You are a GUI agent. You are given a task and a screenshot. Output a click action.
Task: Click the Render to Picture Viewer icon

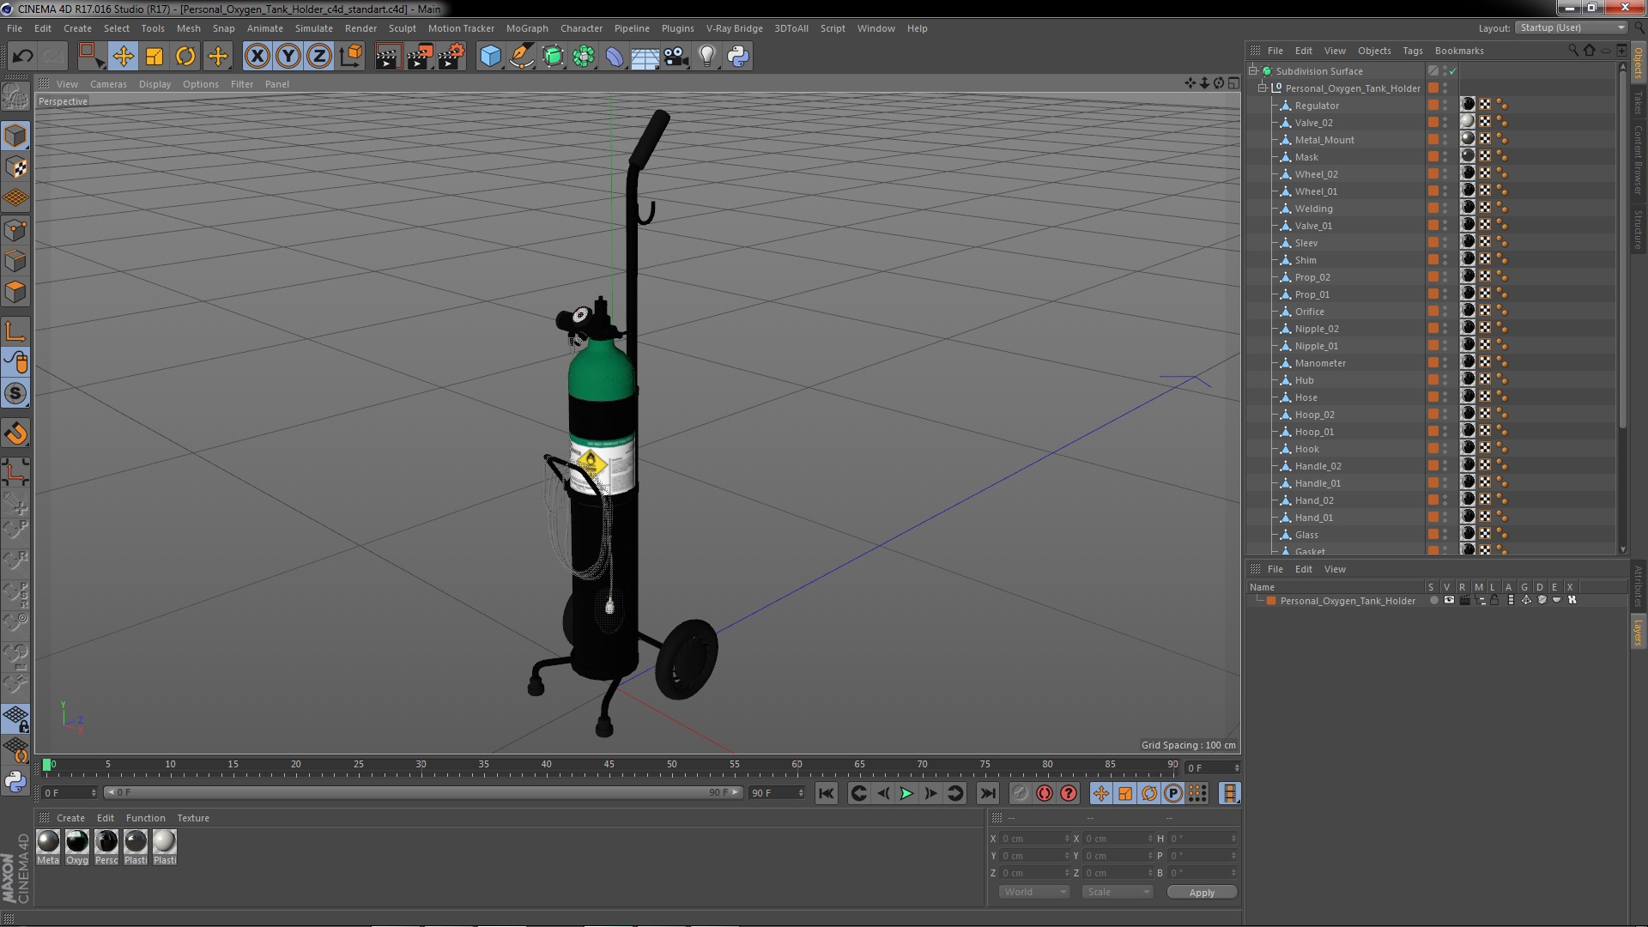[x=419, y=57]
